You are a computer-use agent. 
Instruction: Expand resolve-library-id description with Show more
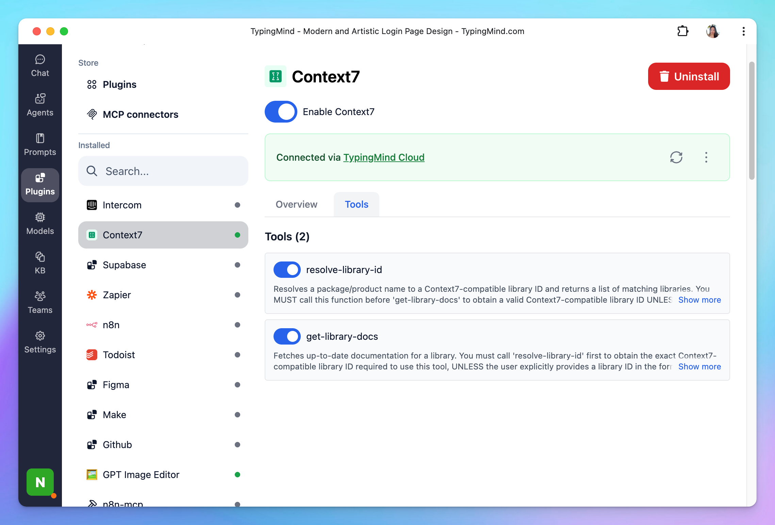tap(699, 300)
